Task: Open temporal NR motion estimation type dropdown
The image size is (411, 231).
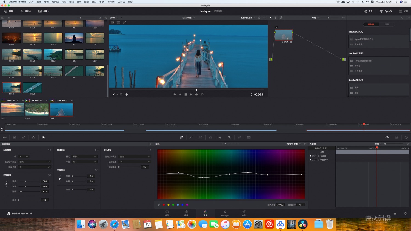Action: [x=34, y=162]
